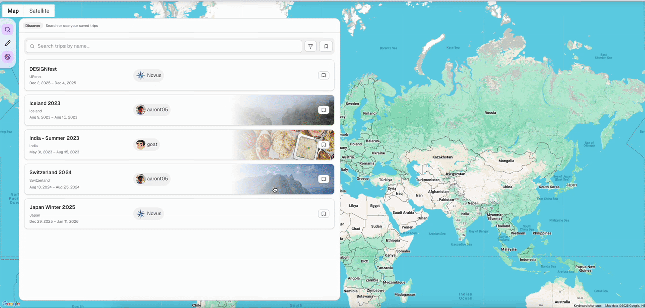Screen dimensions: 645x308
Task: Select the pencil edit tool in sidebar
Action: point(8,43)
